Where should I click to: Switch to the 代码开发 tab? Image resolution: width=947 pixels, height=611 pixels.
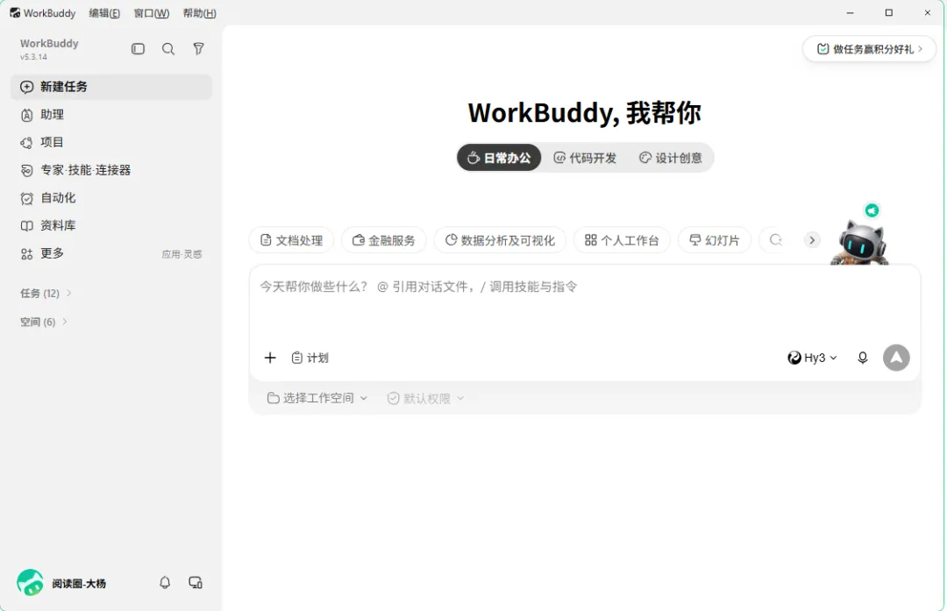(x=585, y=158)
